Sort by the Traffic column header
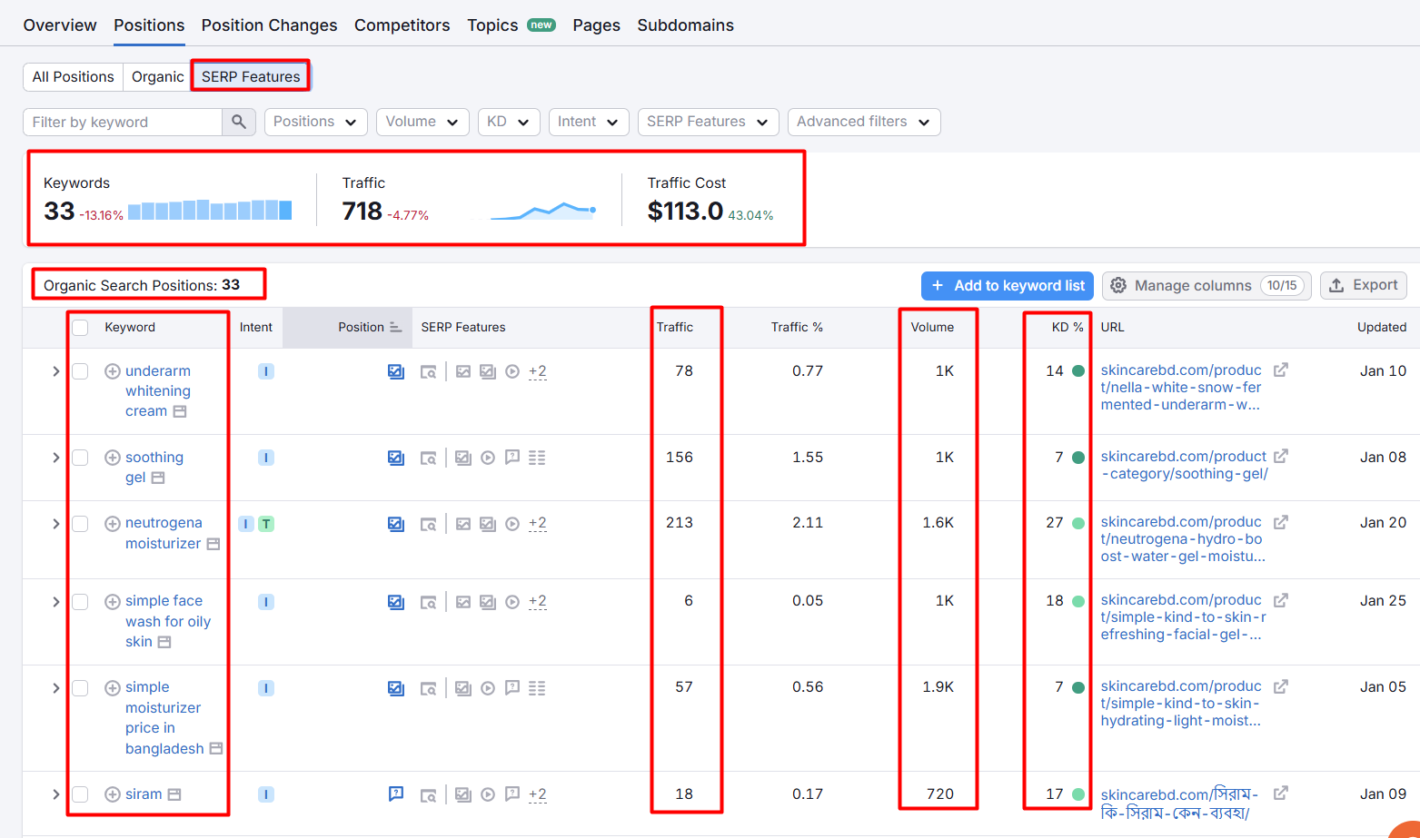This screenshot has height=838, width=1420. 675,327
